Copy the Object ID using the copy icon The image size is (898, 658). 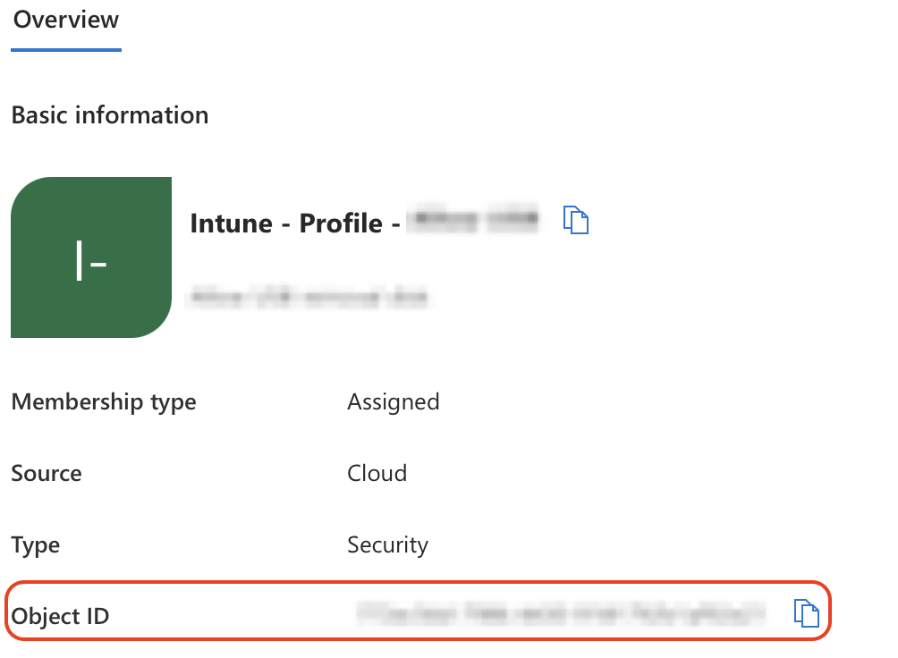pyautogui.click(x=807, y=613)
